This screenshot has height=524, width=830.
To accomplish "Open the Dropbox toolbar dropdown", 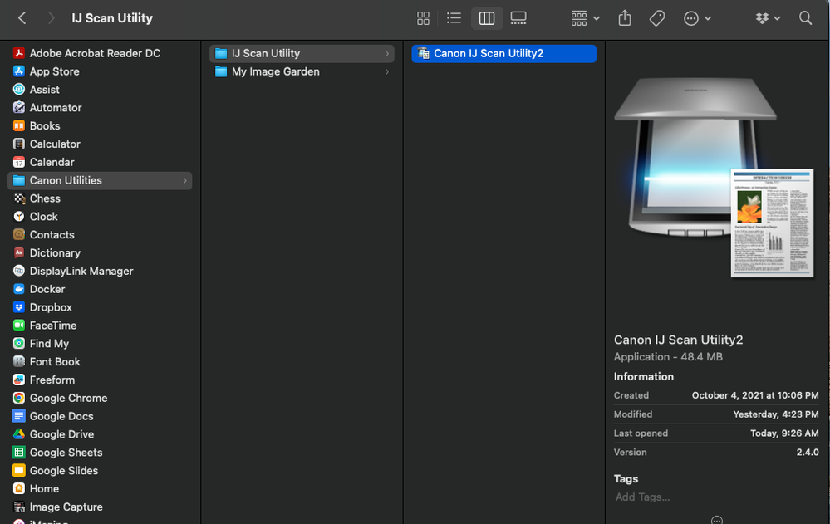I will (767, 18).
